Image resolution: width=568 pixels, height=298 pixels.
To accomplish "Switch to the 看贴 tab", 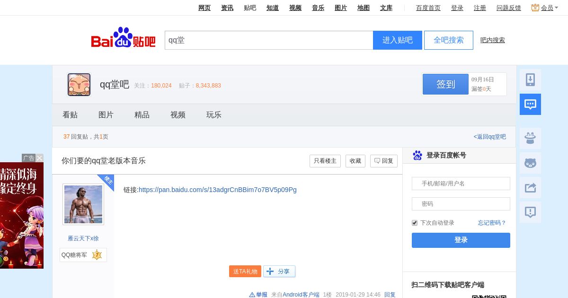I will coord(70,115).
